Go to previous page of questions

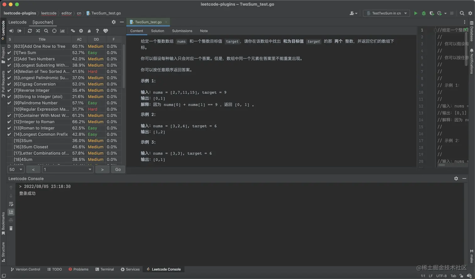(x=33, y=169)
